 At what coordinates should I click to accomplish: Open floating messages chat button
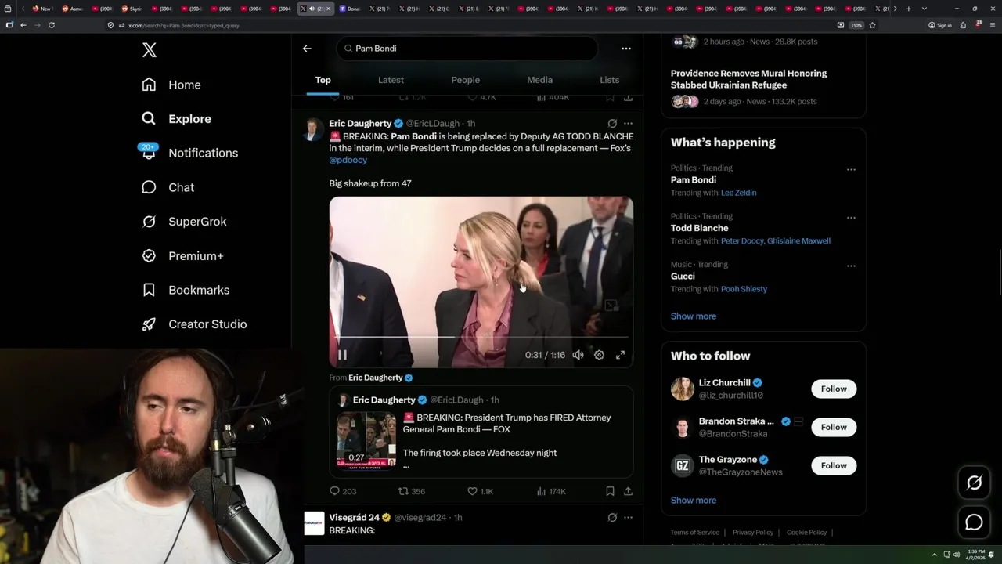click(974, 522)
